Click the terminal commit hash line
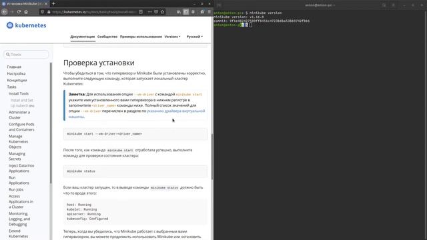This screenshot has height=240, width=427. tap(262, 21)
